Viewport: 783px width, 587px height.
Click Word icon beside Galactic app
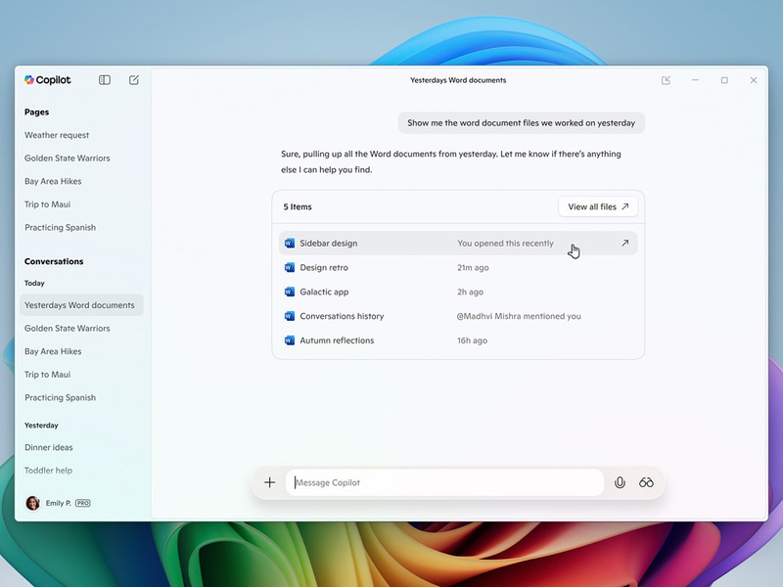289,292
